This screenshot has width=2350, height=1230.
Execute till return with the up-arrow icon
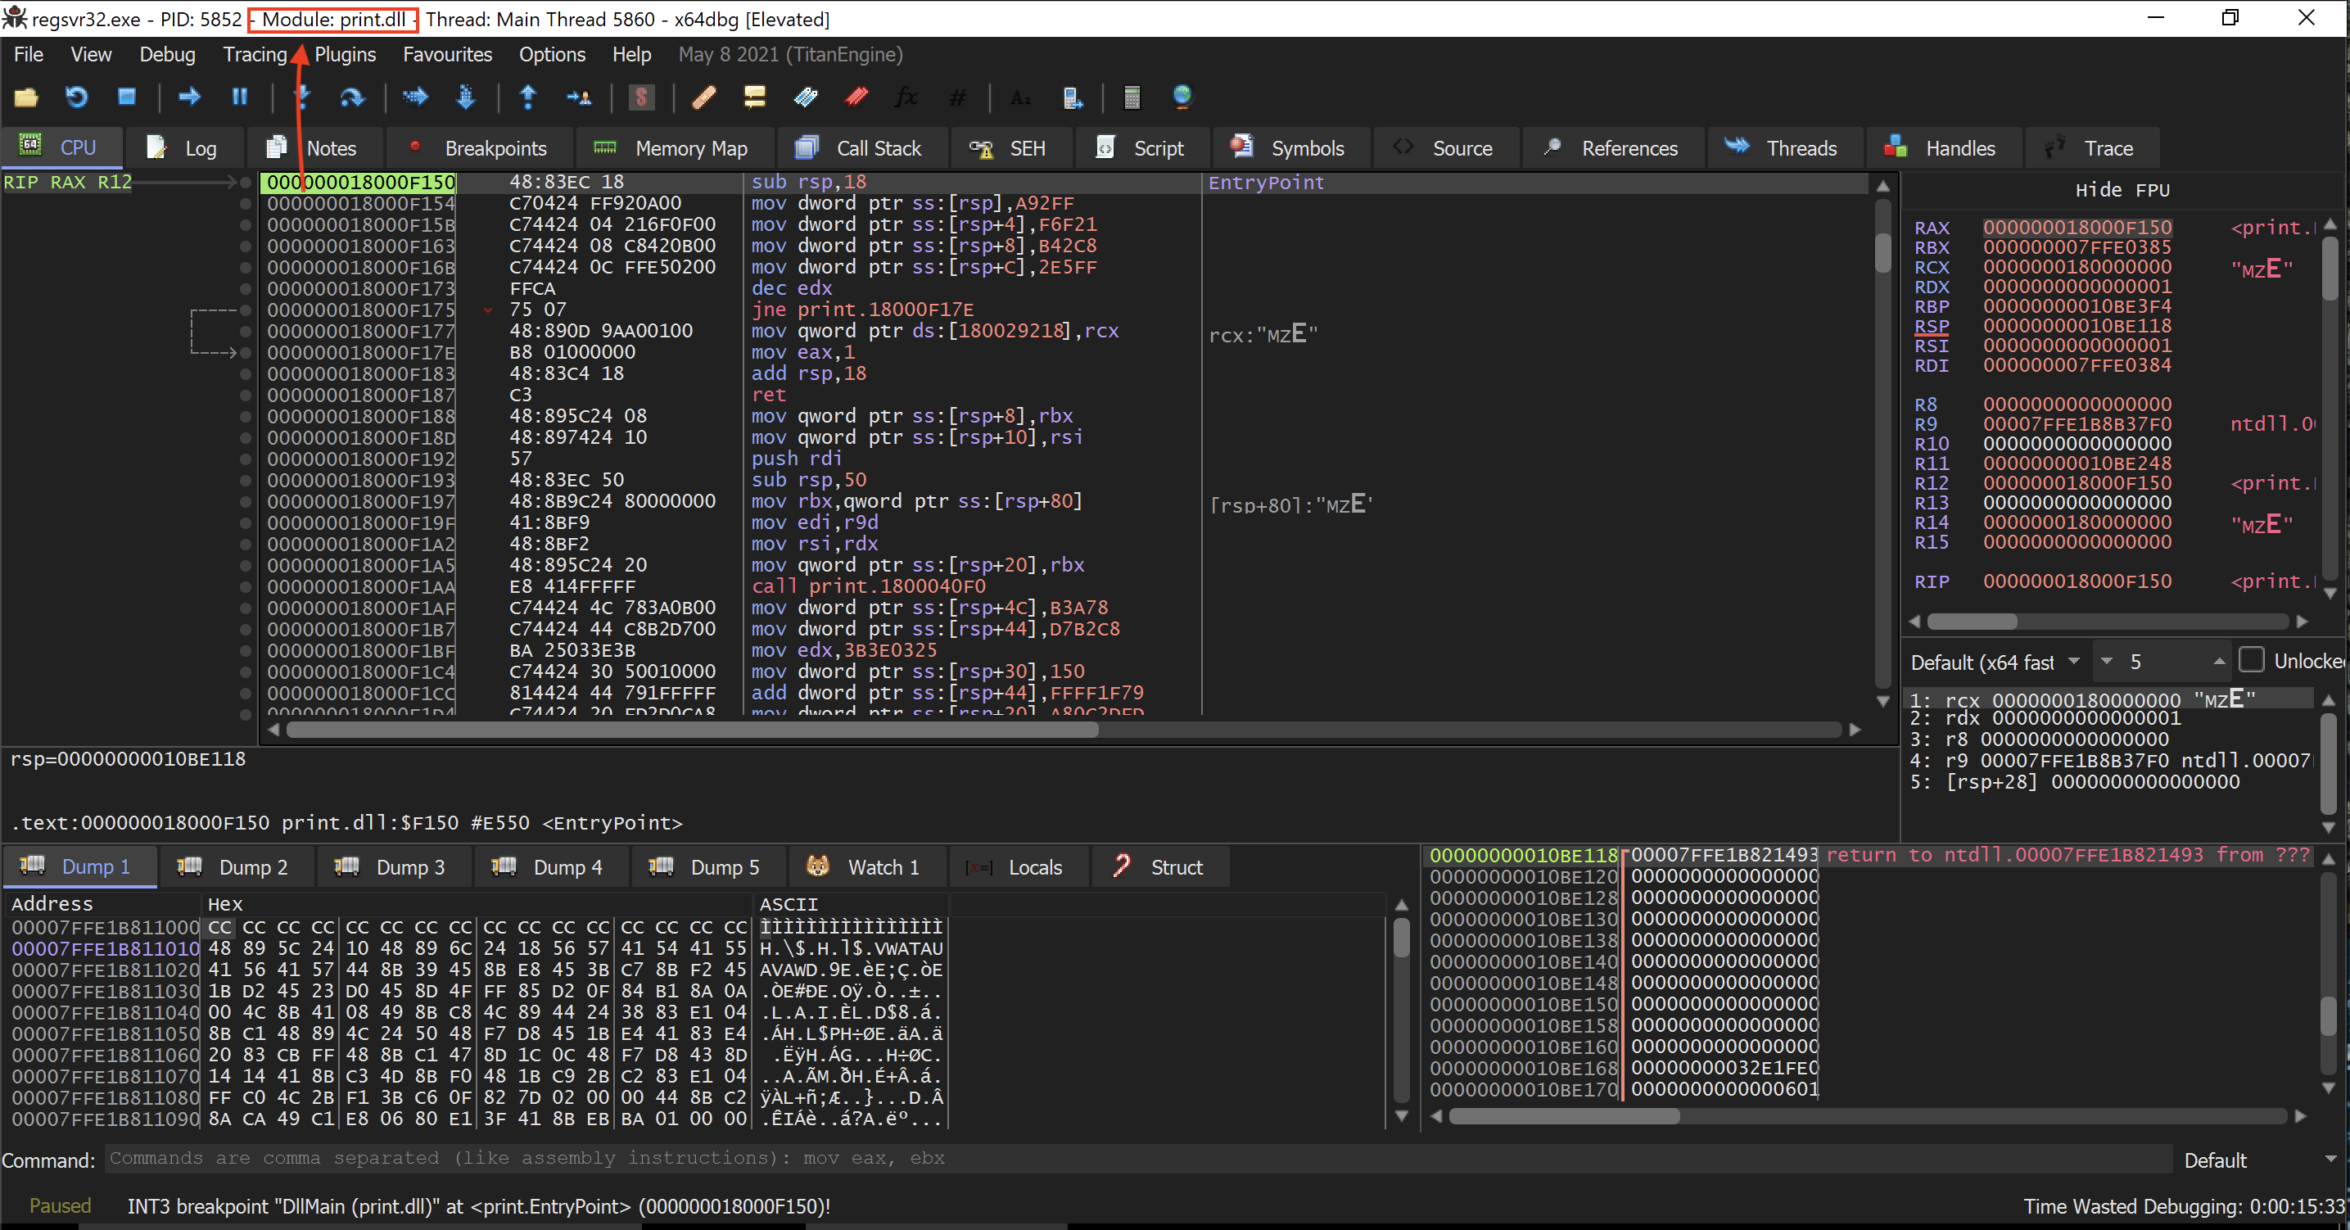[527, 97]
